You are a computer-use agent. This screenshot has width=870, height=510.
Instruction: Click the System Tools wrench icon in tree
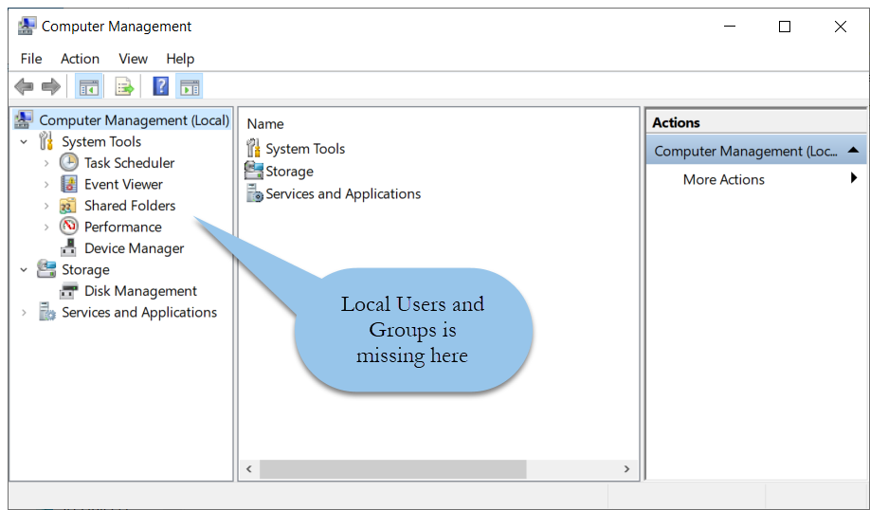point(46,141)
